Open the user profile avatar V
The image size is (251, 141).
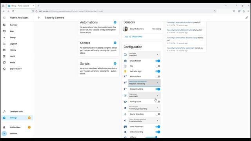pyautogui.click(x=4, y=134)
